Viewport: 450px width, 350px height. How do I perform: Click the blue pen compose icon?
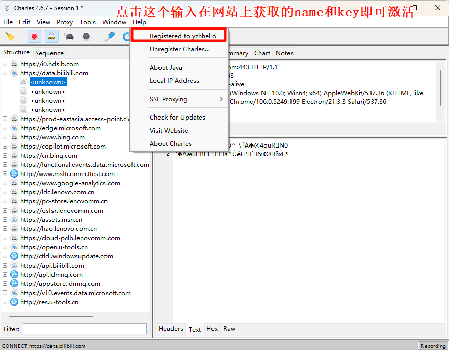pos(110,36)
